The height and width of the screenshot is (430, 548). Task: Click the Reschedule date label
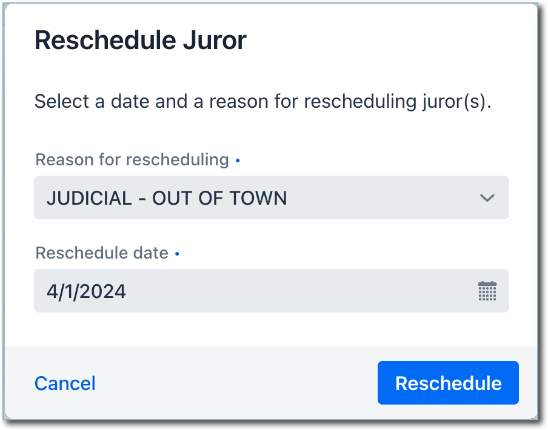click(102, 253)
